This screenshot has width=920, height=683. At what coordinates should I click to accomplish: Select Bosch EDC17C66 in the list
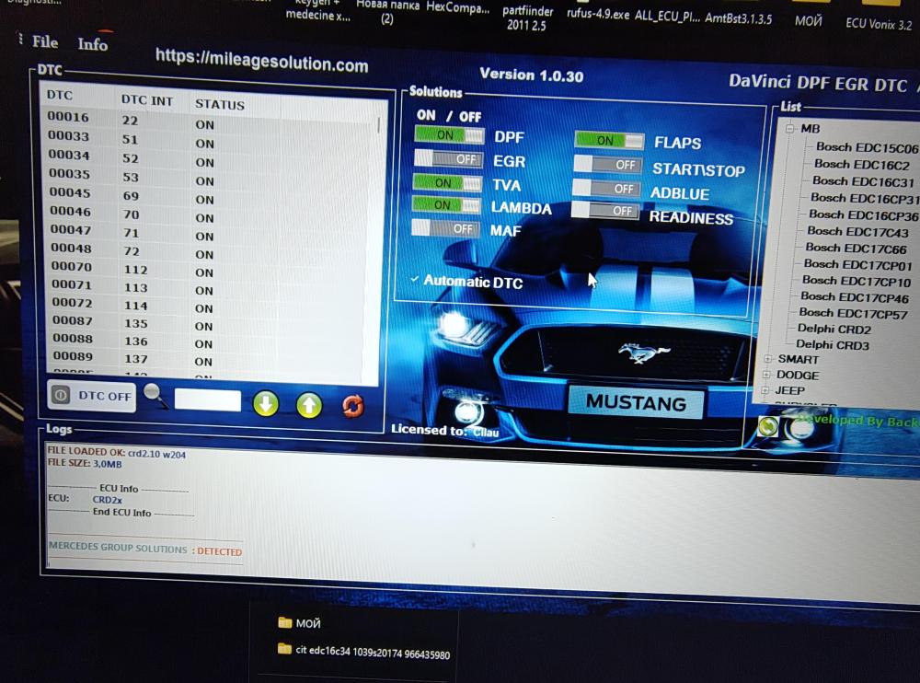tap(856, 248)
